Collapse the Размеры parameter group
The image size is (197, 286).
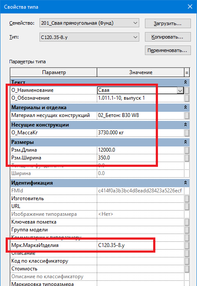[185, 142]
